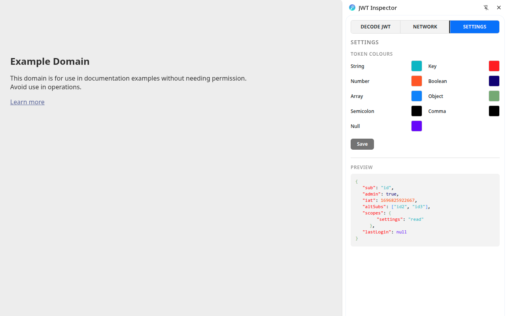Unpin the JWT Inspector side panel
Image resolution: width=506 pixels, height=316 pixels.
click(x=486, y=8)
